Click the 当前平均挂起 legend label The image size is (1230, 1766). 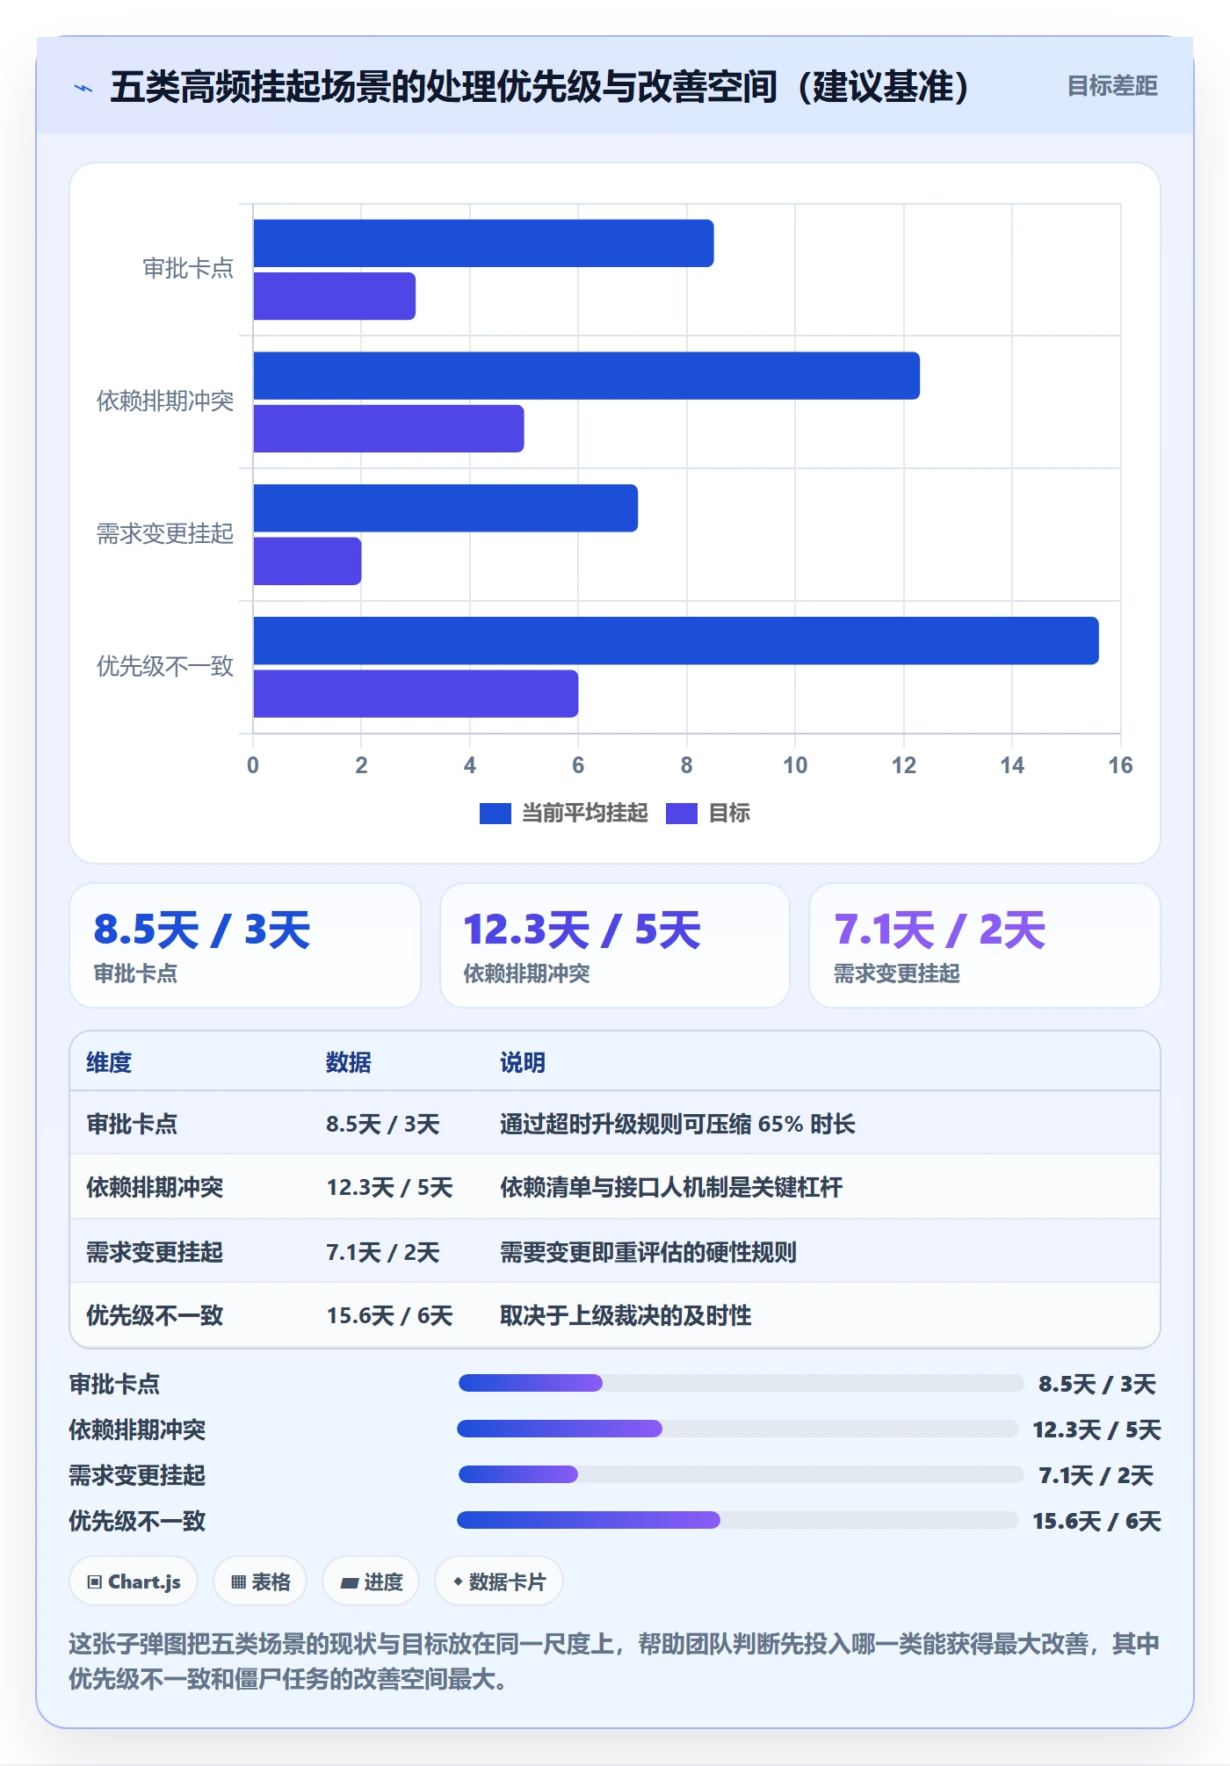(x=584, y=814)
